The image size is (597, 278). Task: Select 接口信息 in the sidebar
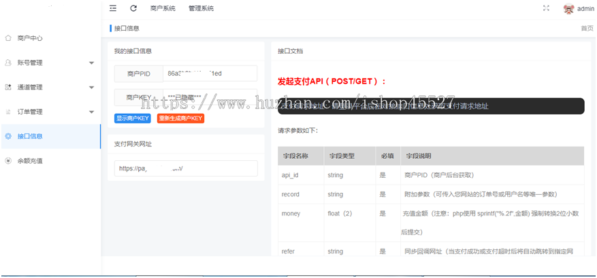point(50,136)
